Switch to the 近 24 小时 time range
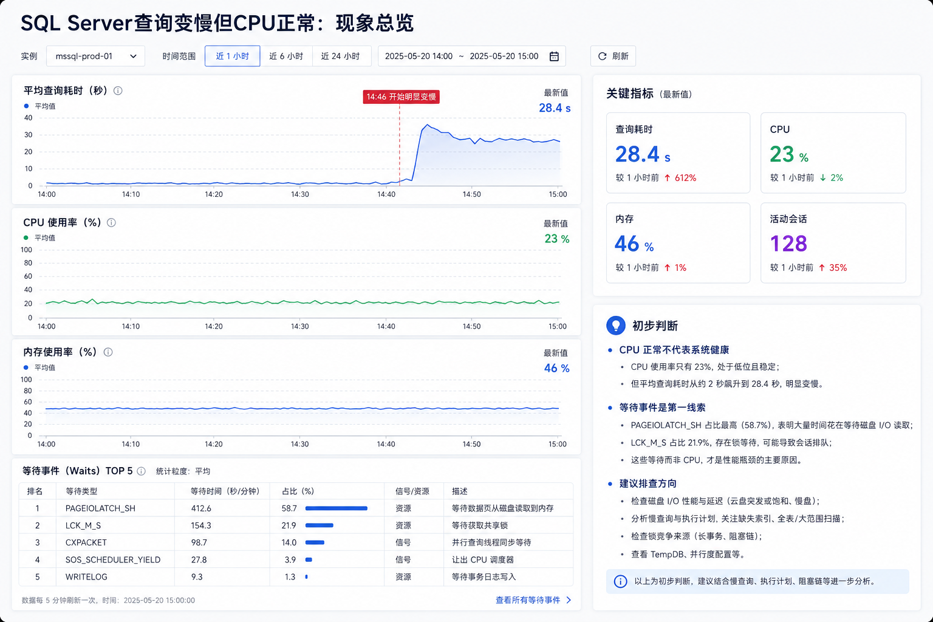 coord(341,56)
